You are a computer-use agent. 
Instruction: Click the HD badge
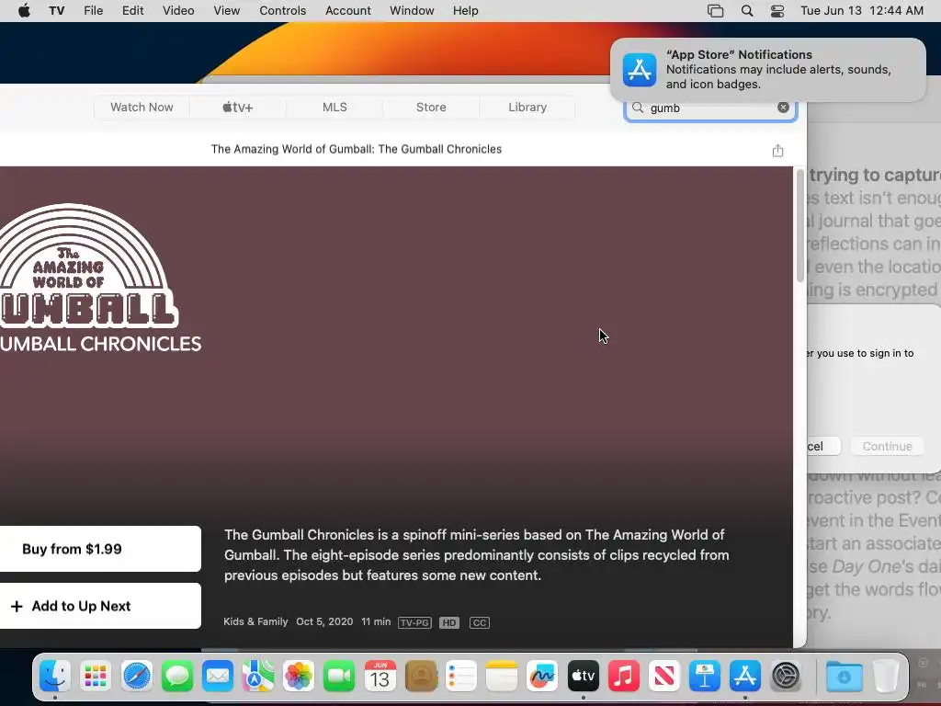(x=448, y=622)
